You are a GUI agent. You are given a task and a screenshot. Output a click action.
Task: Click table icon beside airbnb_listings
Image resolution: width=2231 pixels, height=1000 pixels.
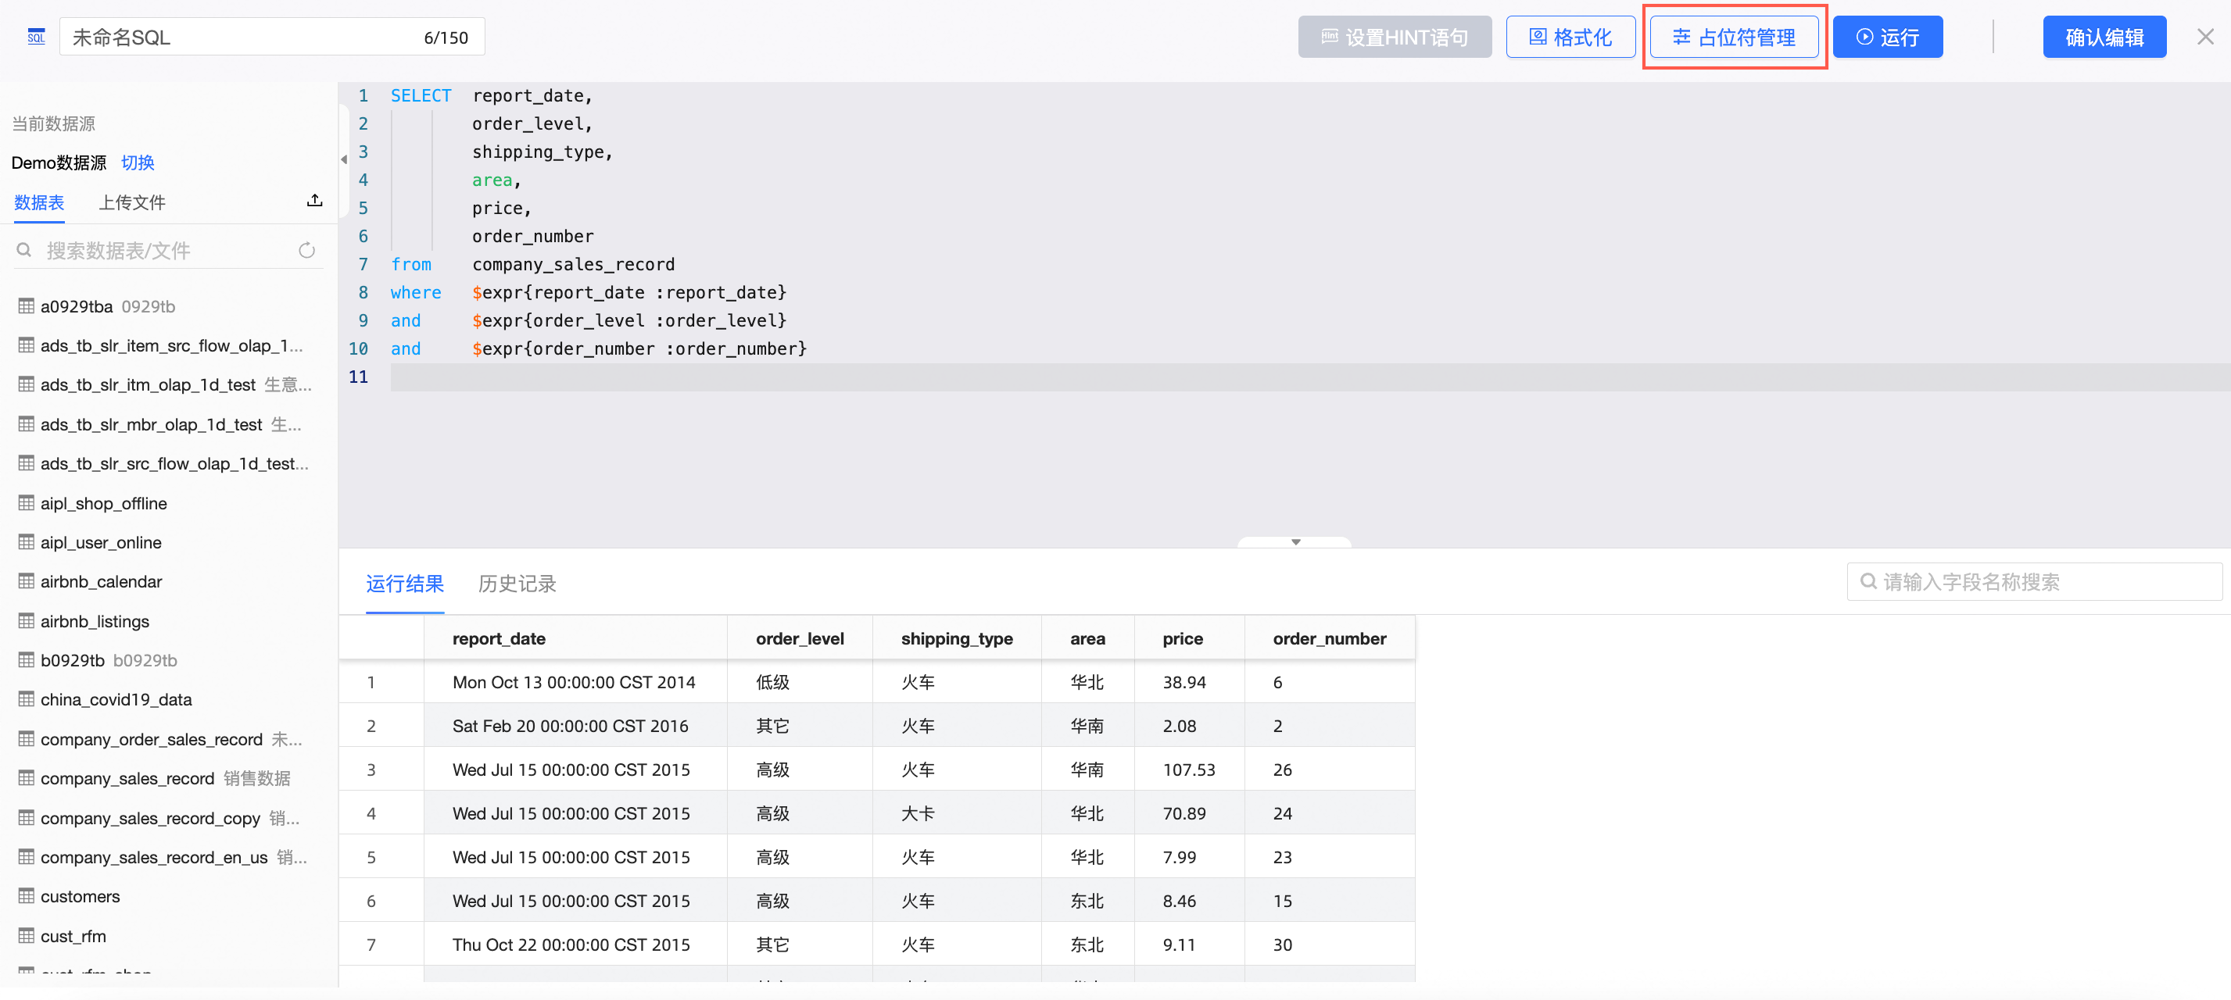pos(27,621)
